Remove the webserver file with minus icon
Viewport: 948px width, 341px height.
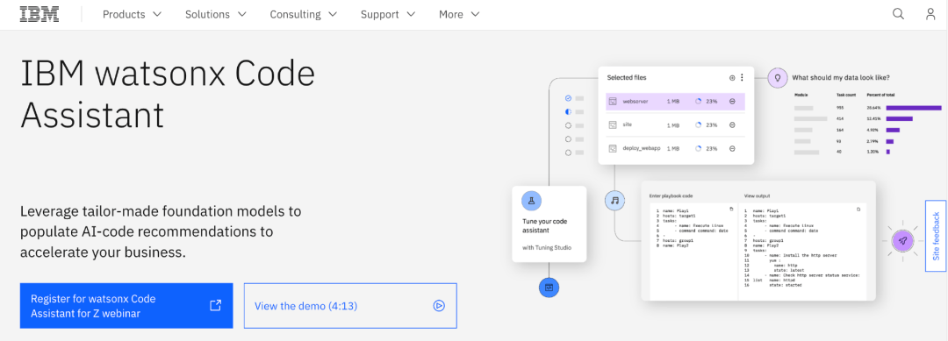pyautogui.click(x=732, y=102)
